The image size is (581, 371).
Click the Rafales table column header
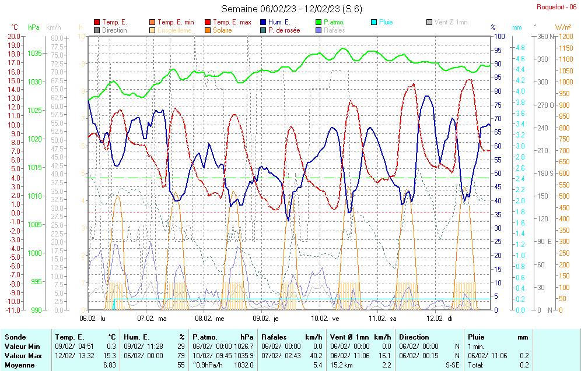coord(274,337)
